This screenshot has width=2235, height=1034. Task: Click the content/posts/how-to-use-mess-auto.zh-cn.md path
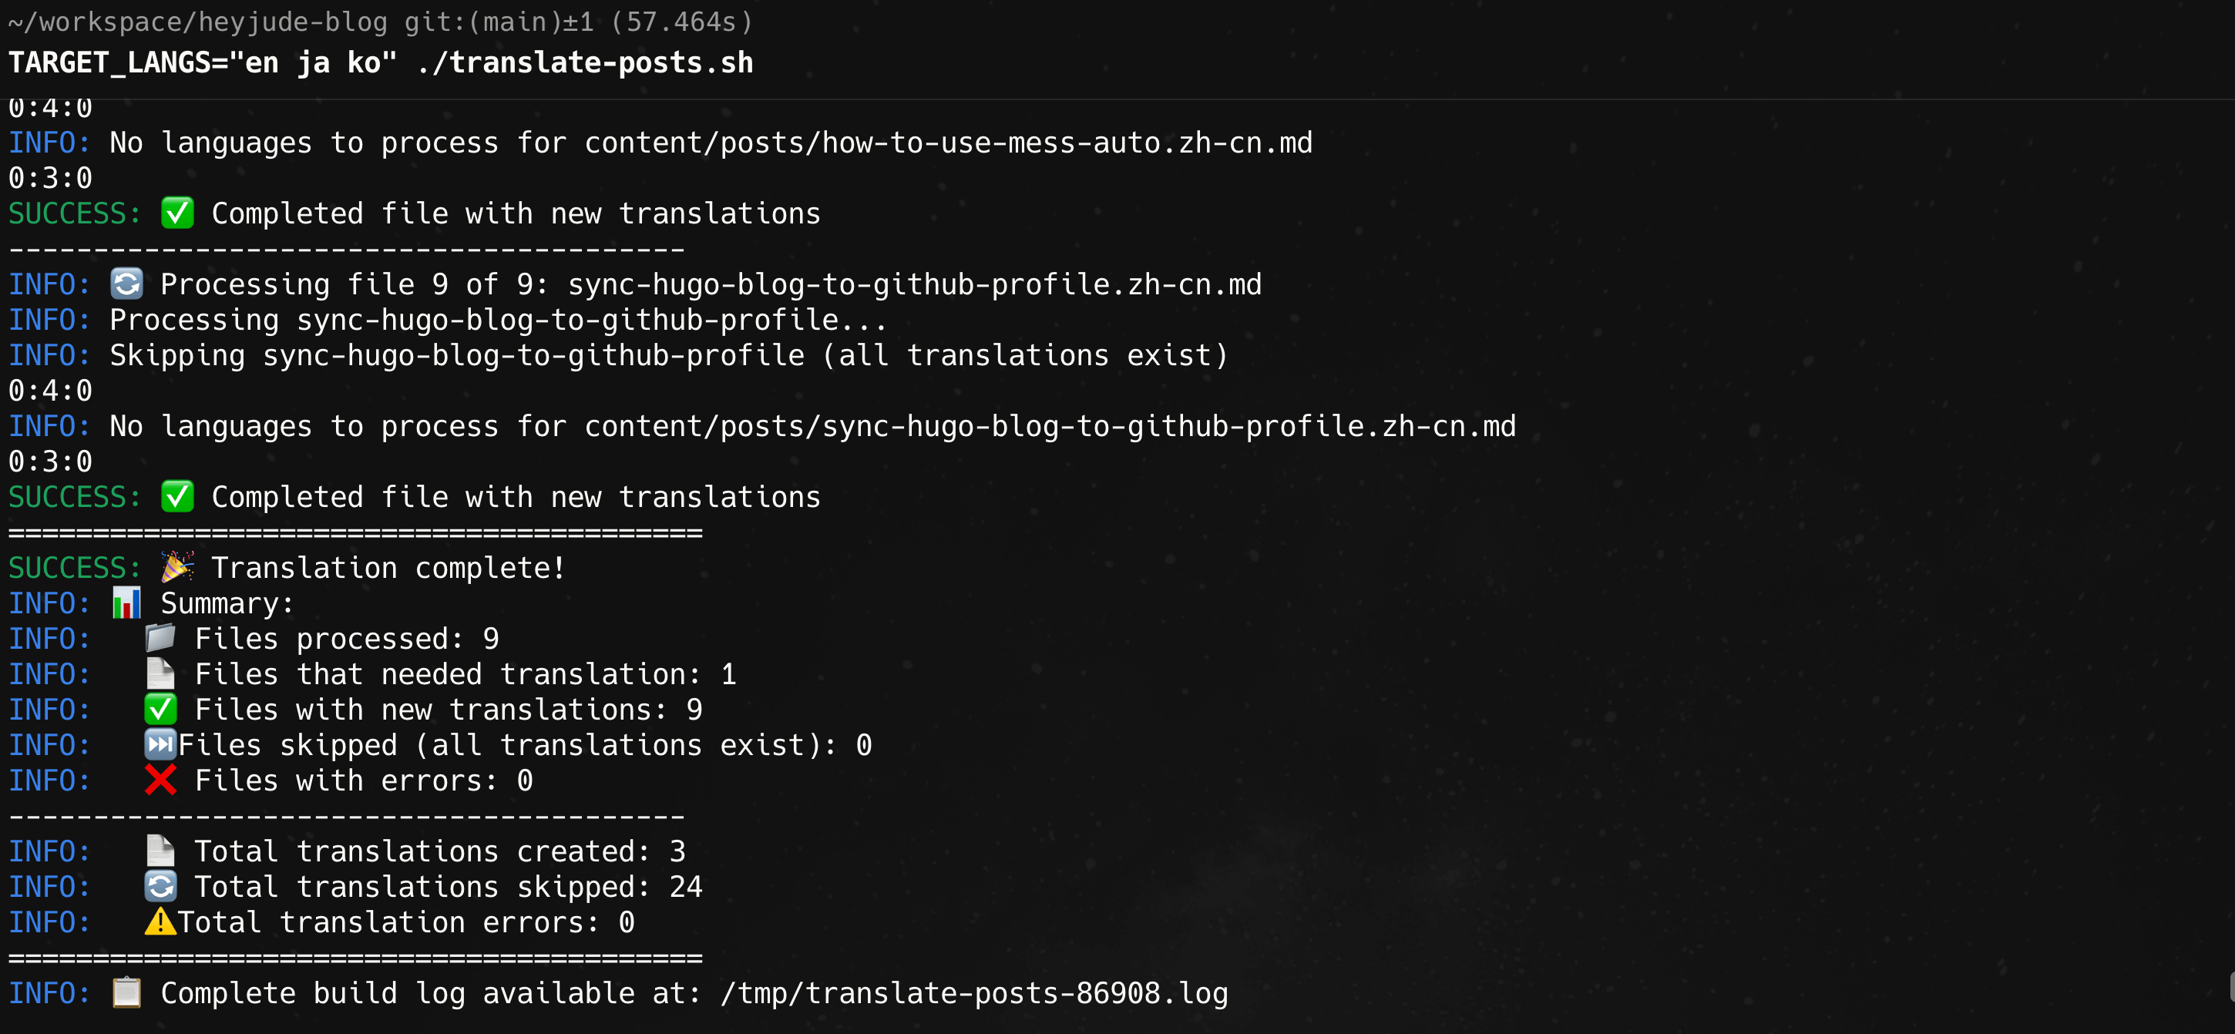948,143
